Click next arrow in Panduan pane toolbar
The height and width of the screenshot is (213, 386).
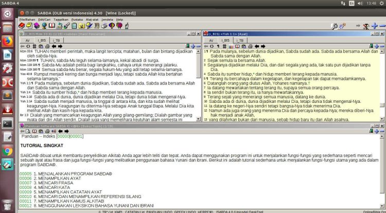(66, 131)
